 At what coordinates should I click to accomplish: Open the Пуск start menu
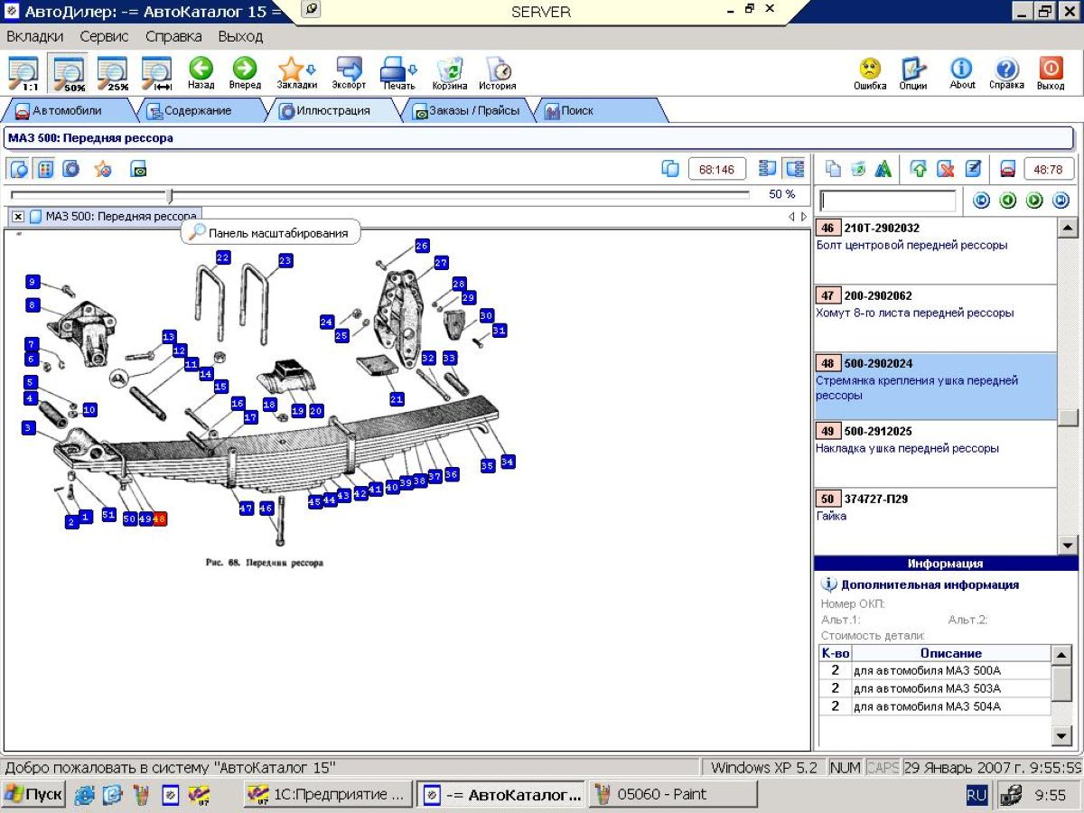click(x=33, y=795)
